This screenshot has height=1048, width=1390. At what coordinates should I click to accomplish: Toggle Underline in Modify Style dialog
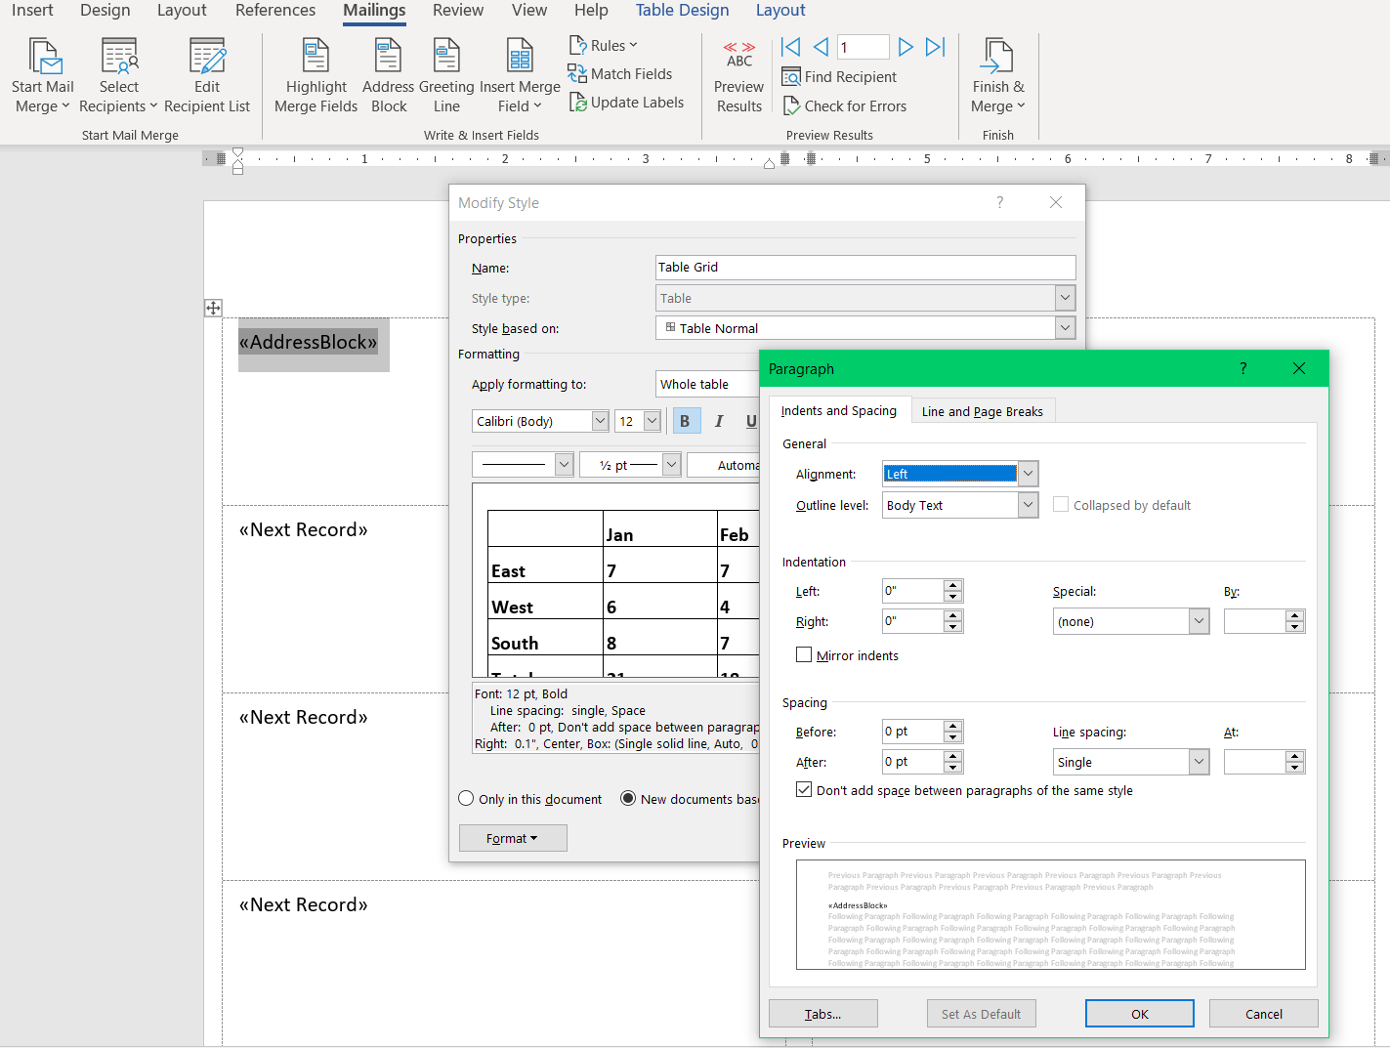coord(750,421)
